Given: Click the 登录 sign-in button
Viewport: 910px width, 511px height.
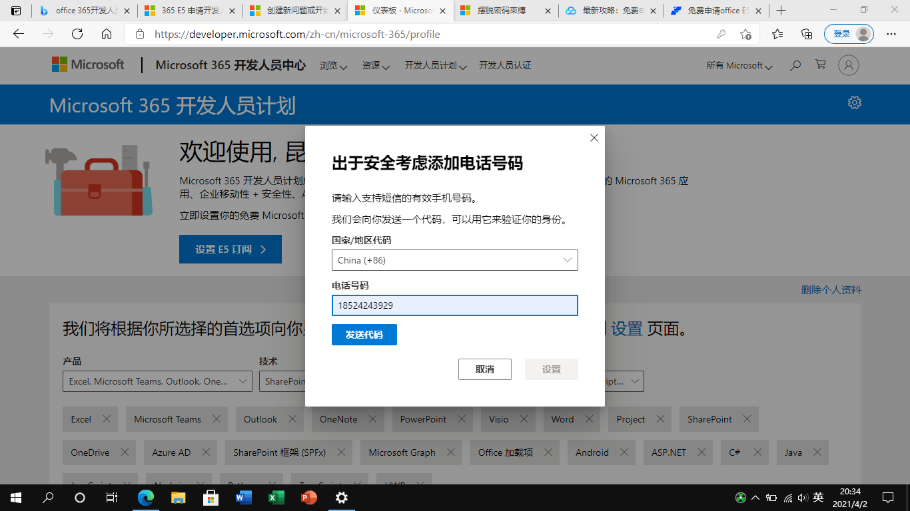Looking at the screenshot, I should coord(848,34).
